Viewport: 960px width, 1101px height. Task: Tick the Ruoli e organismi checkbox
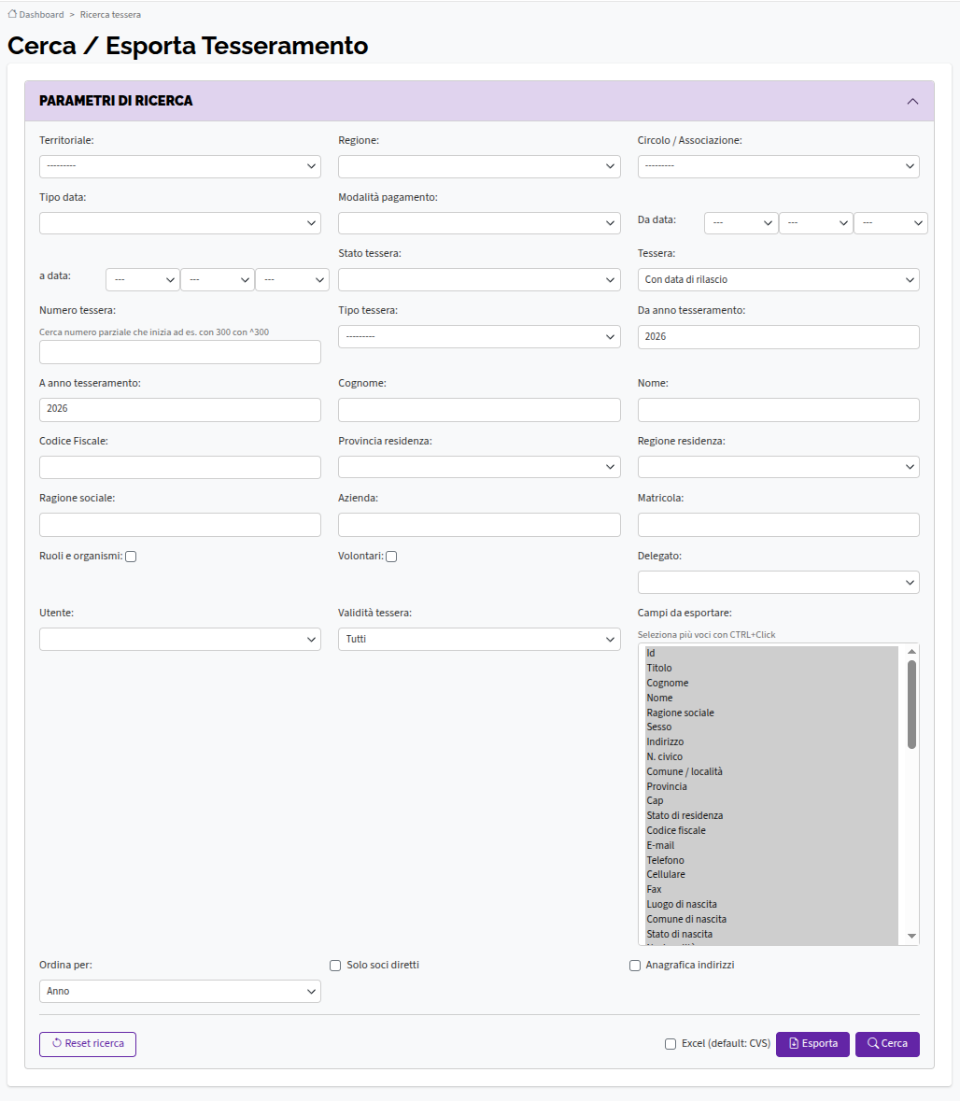pos(131,557)
